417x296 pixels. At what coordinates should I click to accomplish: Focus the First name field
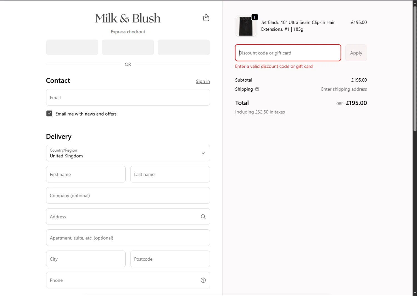(x=86, y=174)
